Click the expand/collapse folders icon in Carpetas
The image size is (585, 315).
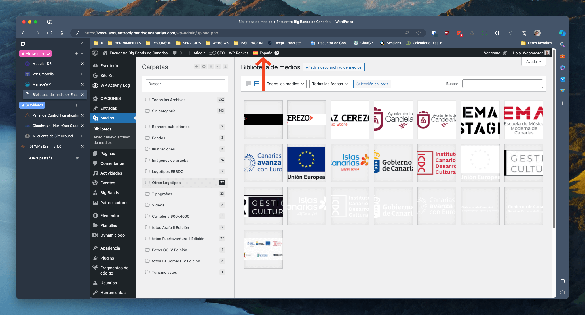coord(211,67)
